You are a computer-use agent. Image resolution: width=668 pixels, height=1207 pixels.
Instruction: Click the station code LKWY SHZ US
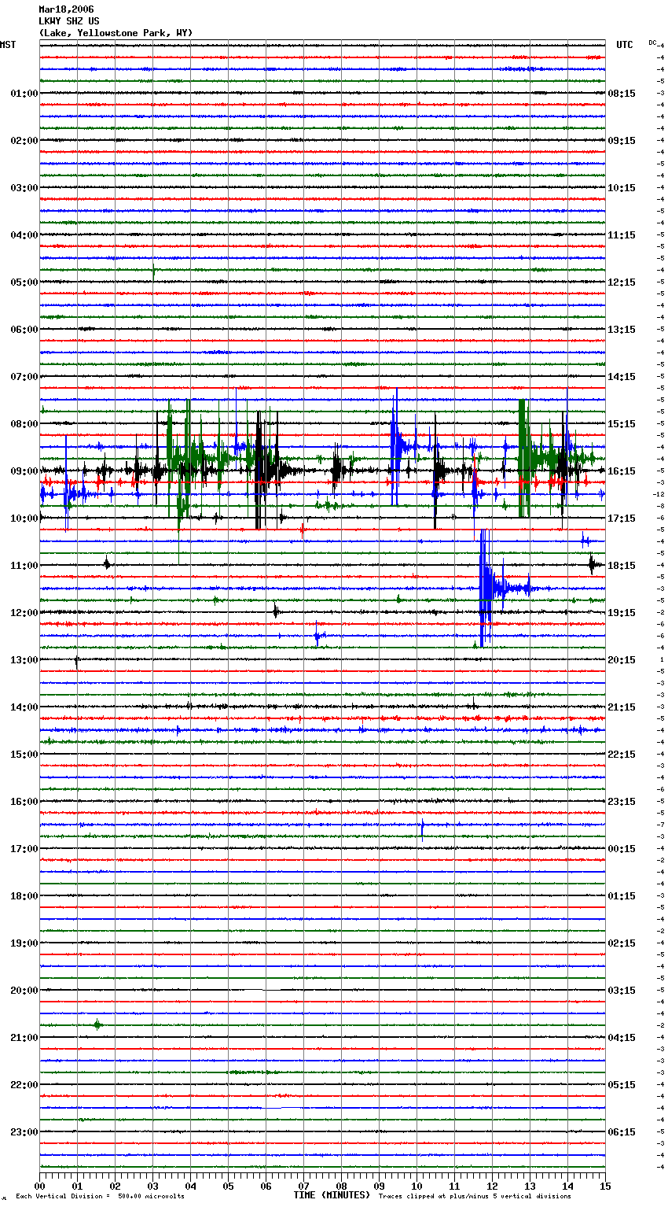click(69, 21)
